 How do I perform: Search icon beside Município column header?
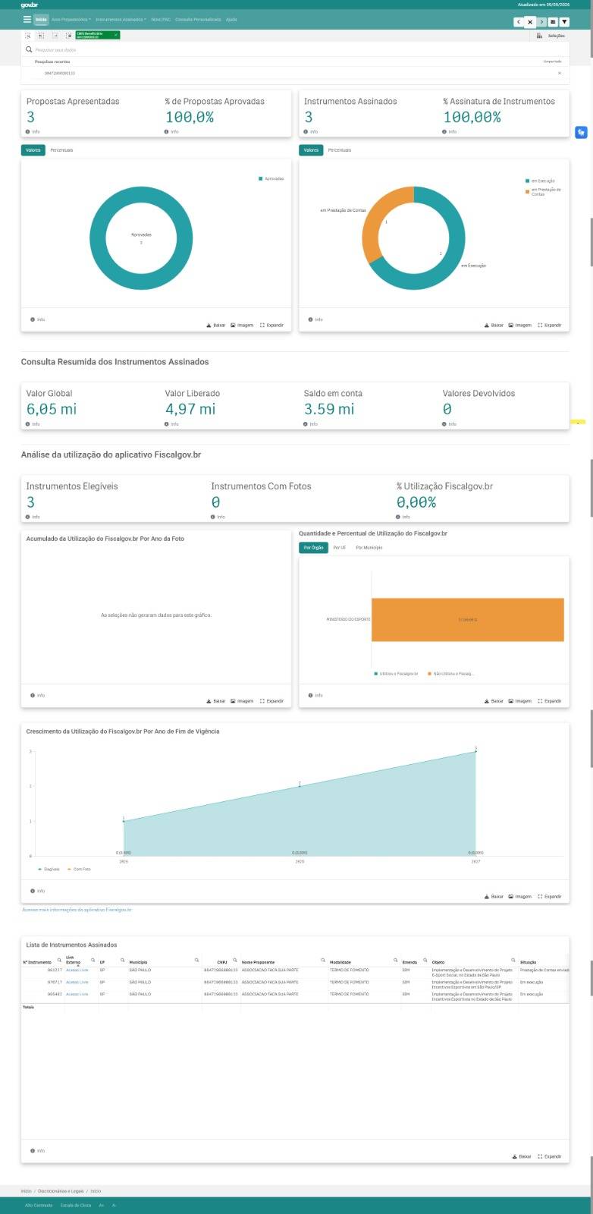point(196,961)
